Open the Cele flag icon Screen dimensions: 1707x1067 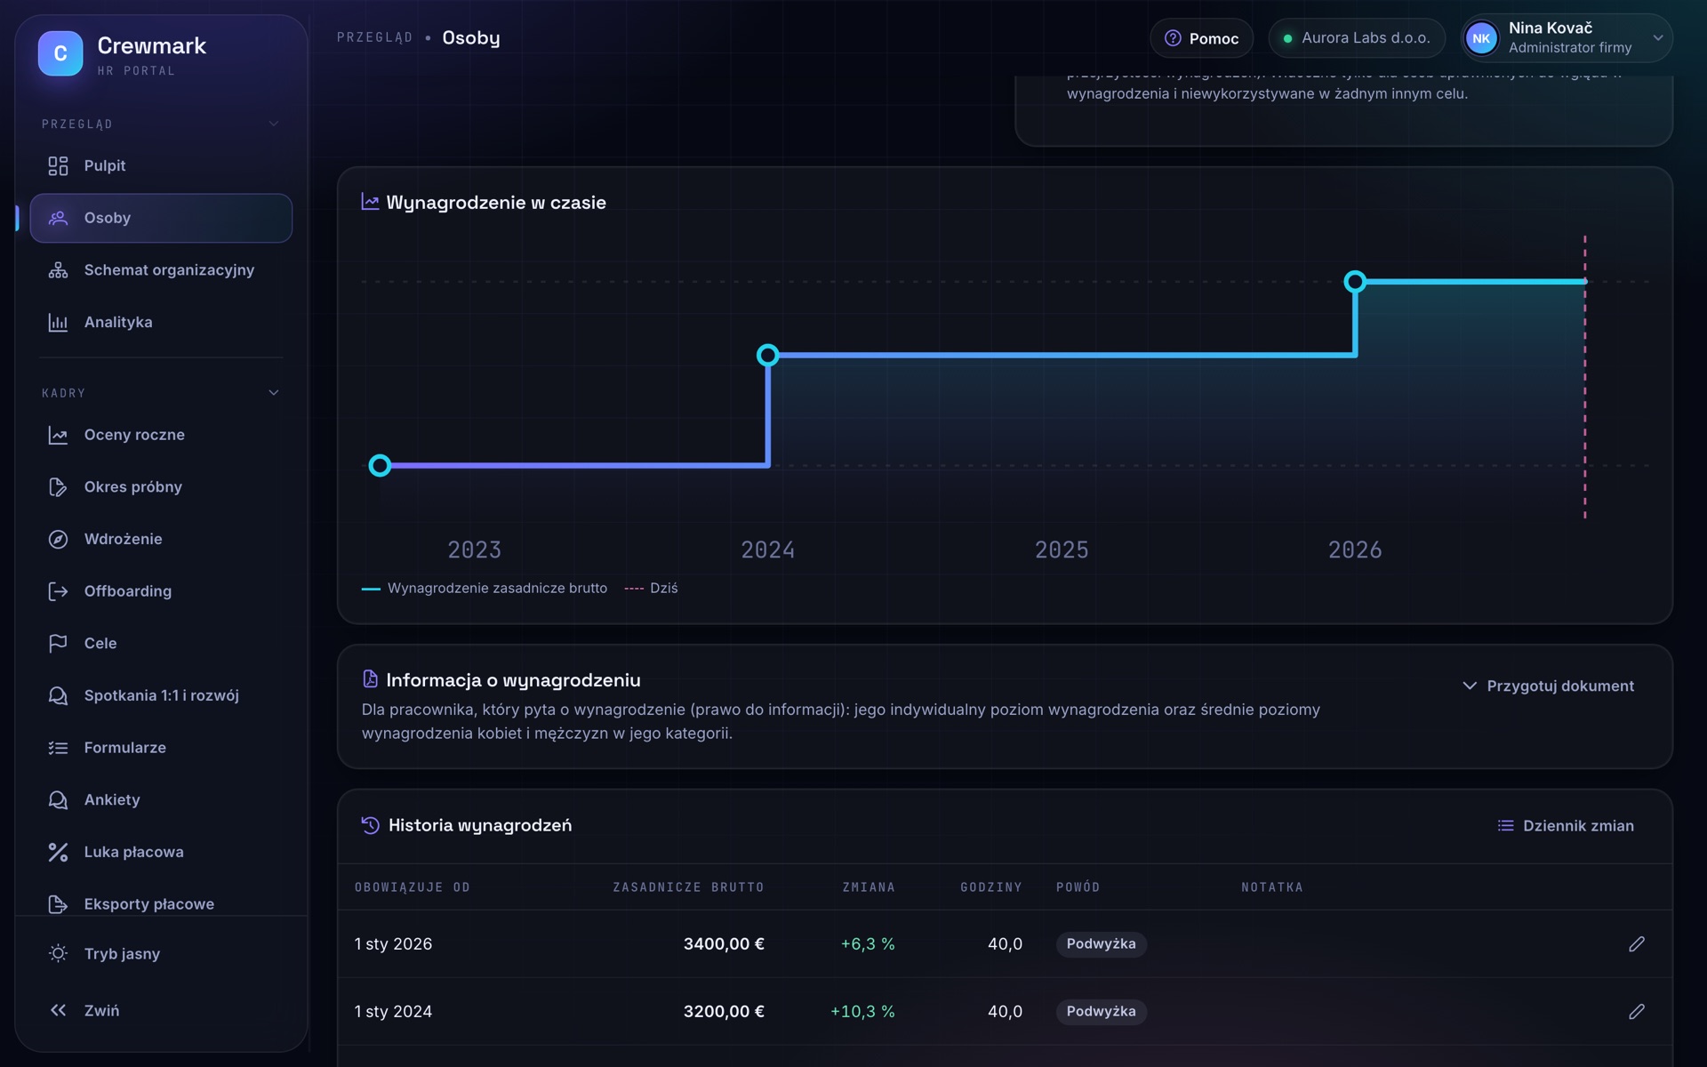tap(58, 644)
